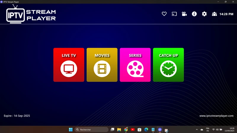Open the taskbar date and time
Image resolution: width=237 pixels, height=133 pixels.
click(229, 129)
